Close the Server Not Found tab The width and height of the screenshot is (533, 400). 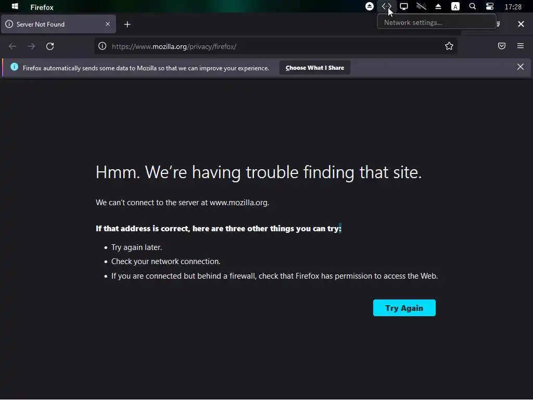coord(107,24)
